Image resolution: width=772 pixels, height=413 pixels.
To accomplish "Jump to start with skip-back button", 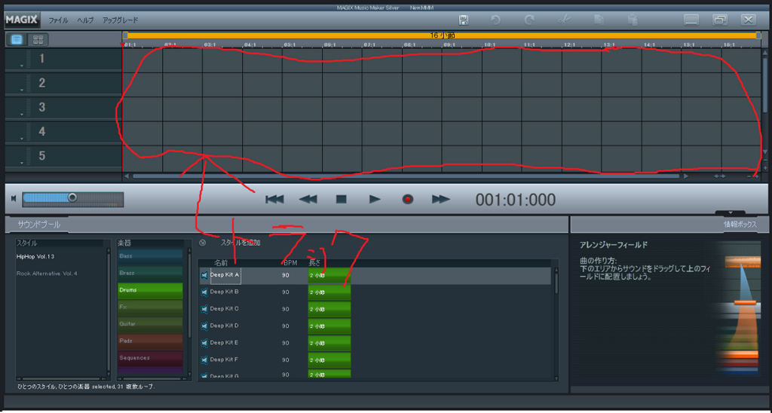I will [274, 200].
